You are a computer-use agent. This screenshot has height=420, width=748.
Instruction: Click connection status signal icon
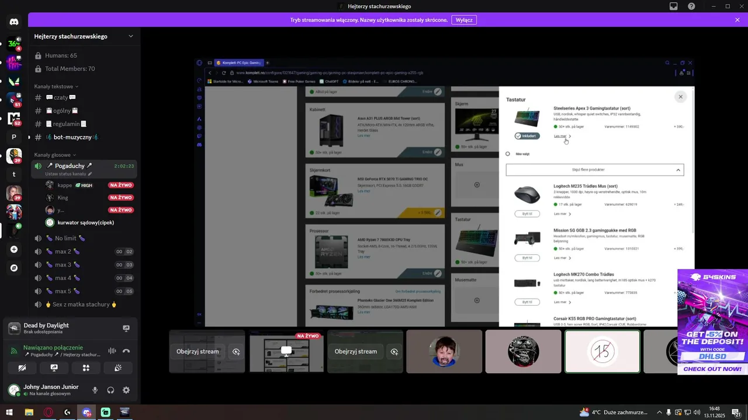(14, 351)
